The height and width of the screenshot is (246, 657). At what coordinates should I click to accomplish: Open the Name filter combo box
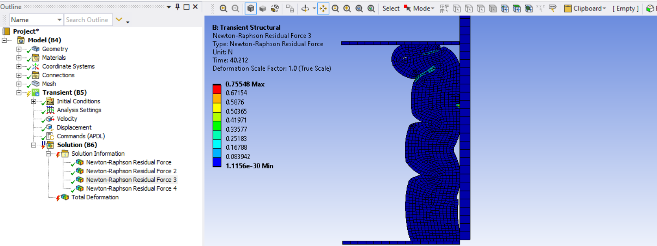37,20
